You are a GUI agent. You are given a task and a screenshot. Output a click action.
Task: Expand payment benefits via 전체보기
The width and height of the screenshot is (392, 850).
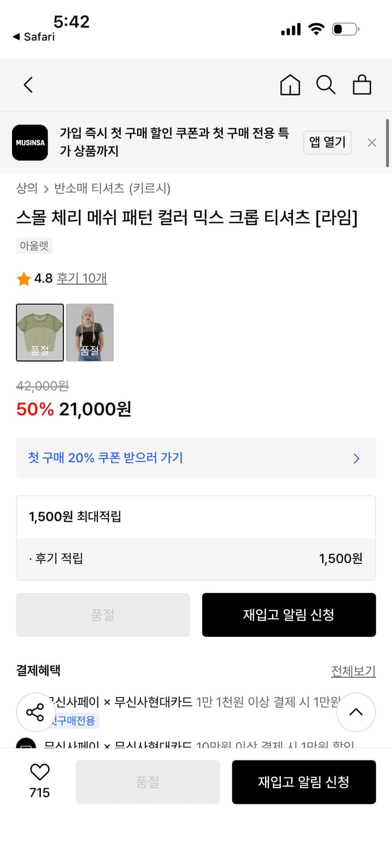[353, 670]
